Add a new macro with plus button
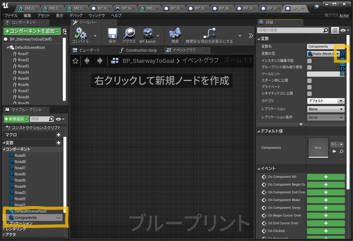The height and width of the screenshot is (241, 353). (x=58, y=135)
